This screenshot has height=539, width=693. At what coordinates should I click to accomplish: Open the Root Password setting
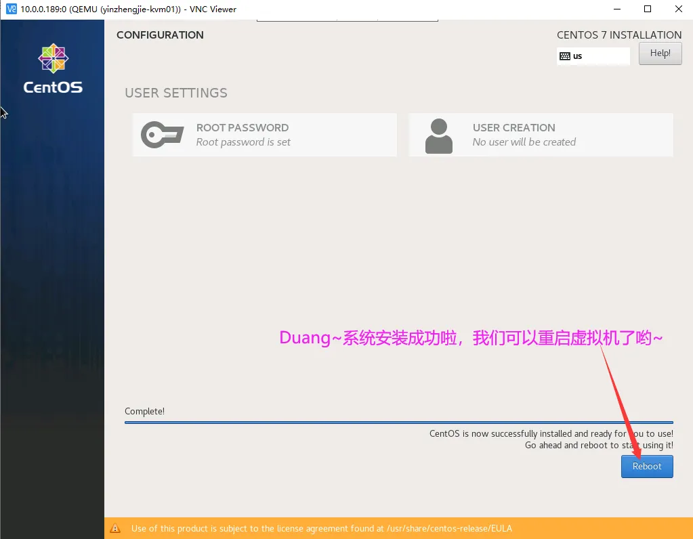click(x=264, y=135)
